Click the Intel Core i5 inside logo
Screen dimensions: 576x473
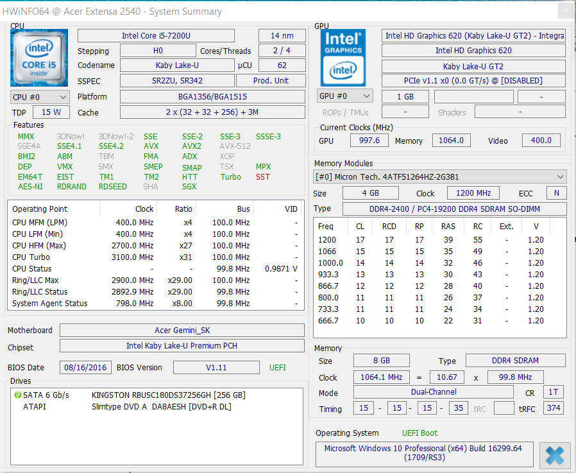(39, 58)
